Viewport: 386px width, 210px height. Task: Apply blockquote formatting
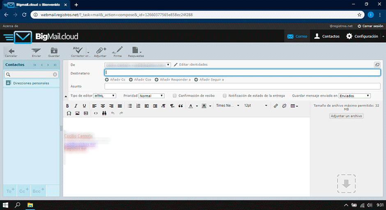[x=180, y=106]
